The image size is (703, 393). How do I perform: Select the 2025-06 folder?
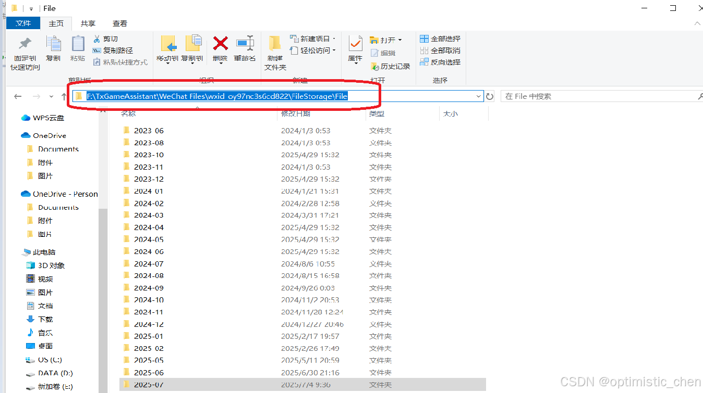coord(302,373)
